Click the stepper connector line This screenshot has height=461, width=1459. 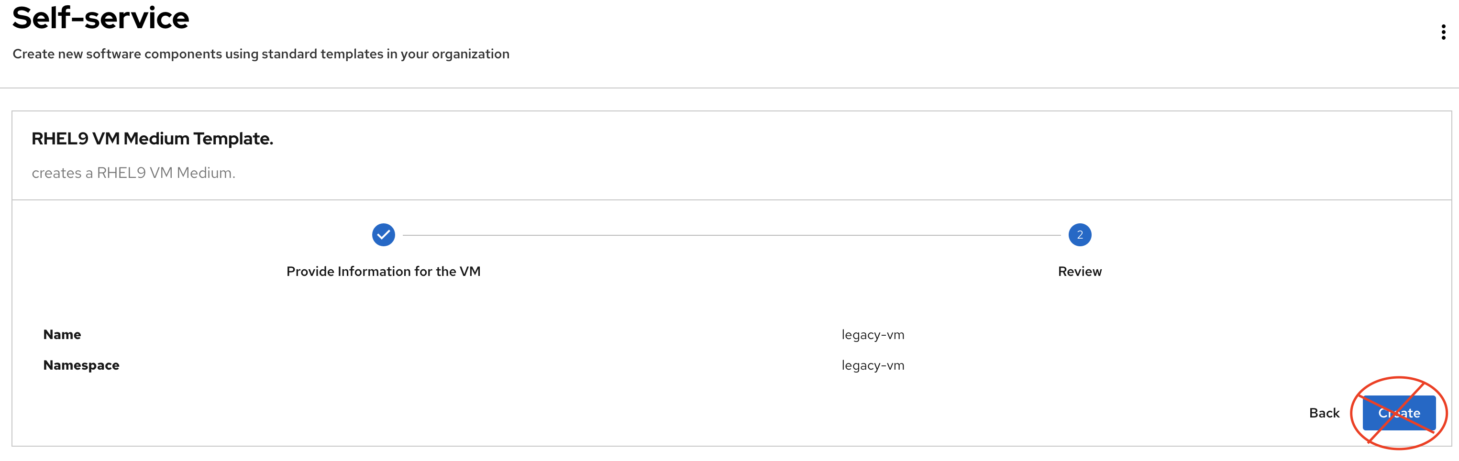pyautogui.click(x=732, y=234)
